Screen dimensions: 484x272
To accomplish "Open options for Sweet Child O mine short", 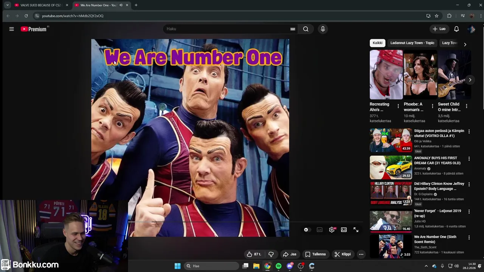I will click(x=466, y=107).
